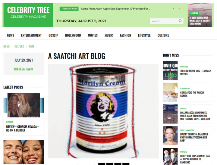This screenshot has width=217, height=165.
Task: Open the Georgia Nevada review post image
Action: coord(24,105)
